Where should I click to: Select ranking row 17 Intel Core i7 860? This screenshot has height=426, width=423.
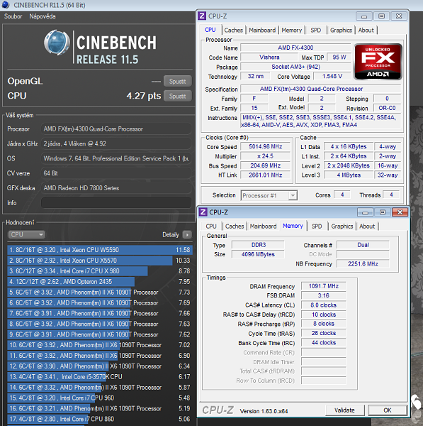(x=100, y=419)
